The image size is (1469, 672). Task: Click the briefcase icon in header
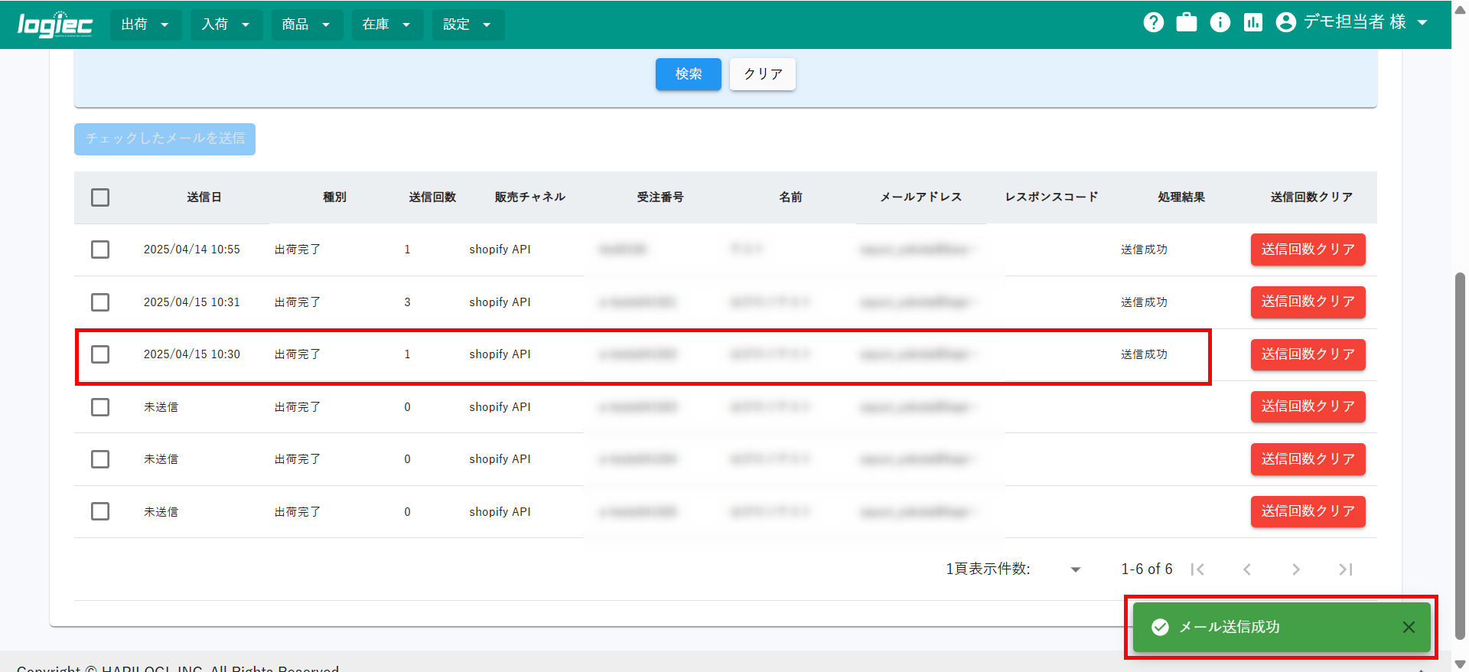pos(1187,23)
